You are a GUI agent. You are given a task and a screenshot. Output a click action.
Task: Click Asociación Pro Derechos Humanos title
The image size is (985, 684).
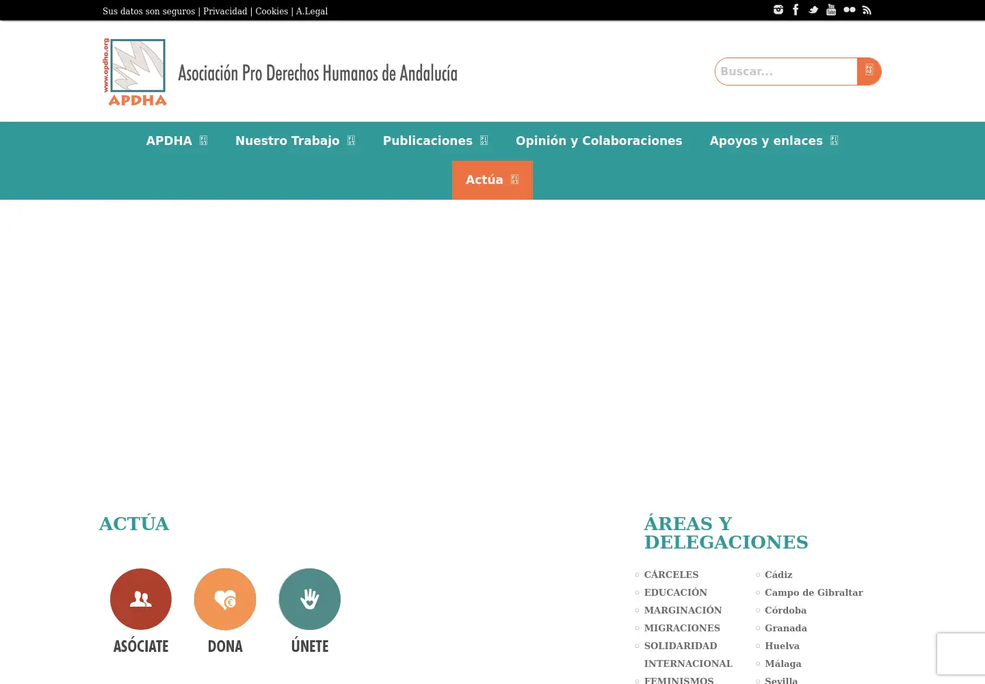tap(317, 73)
